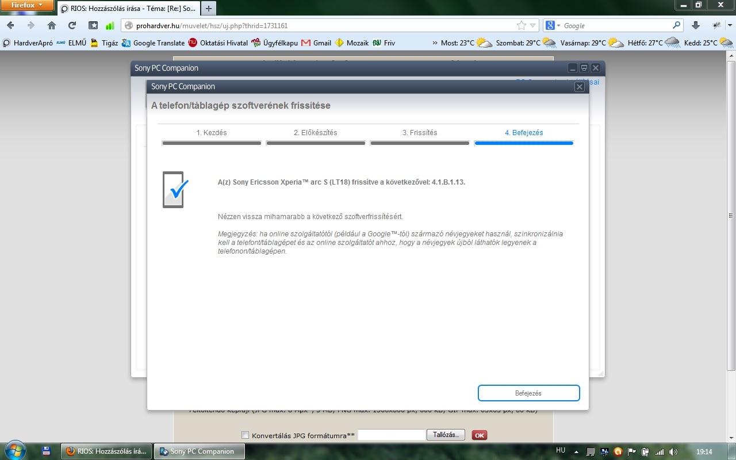Image resolution: width=736 pixels, height=460 pixels.
Task: Click the Szombat: 29°C forecast
Action: [x=526, y=43]
